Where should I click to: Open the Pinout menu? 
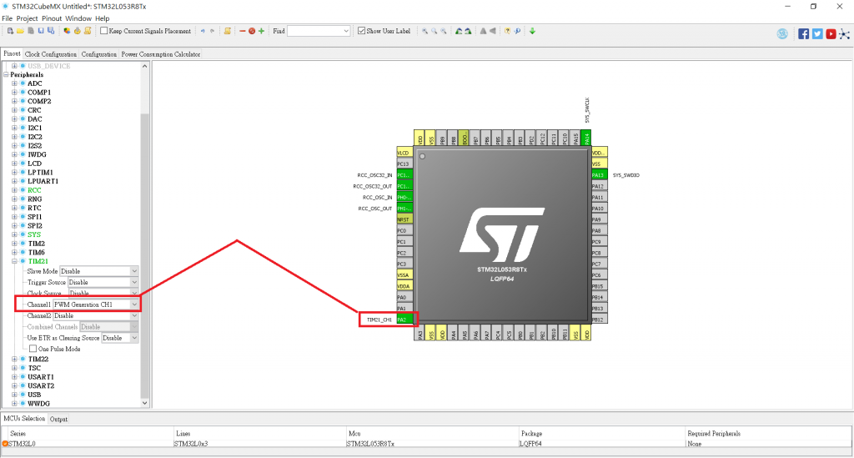click(52, 18)
